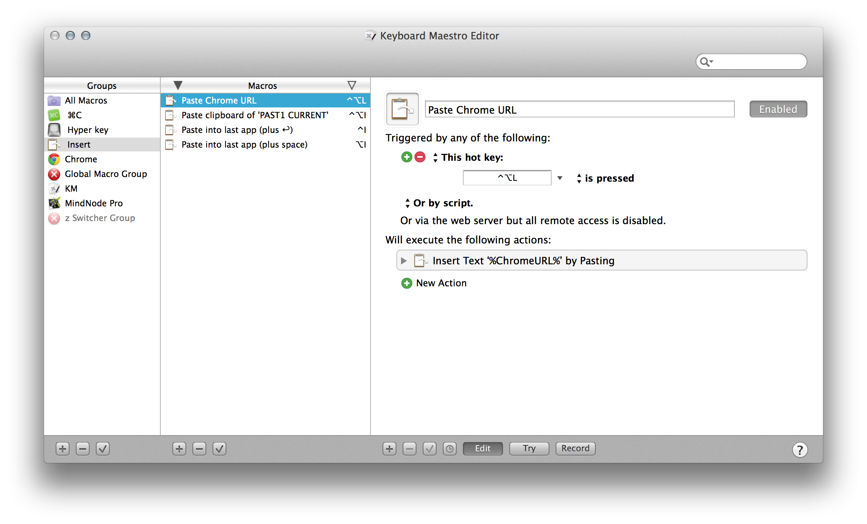Screen dimensions: 867x524
Task: Select Global Macro Group
Action: tap(102, 174)
